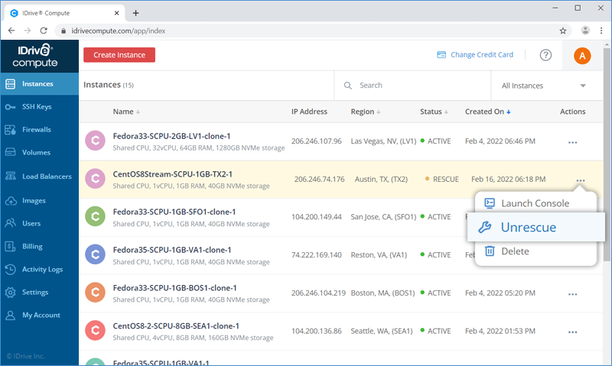Open instance Fedora33-SCPU-1GB-SFO1-clone-1 name
This screenshot has width=612, height=366.
pyautogui.click(x=174, y=212)
